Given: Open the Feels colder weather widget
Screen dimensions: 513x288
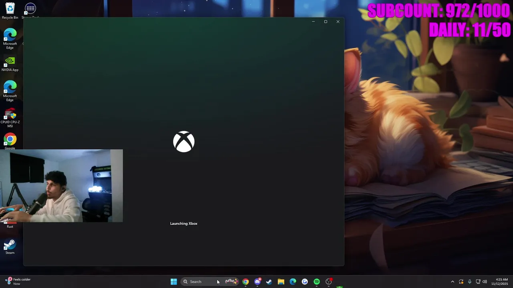Looking at the screenshot, I should pos(18,282).
